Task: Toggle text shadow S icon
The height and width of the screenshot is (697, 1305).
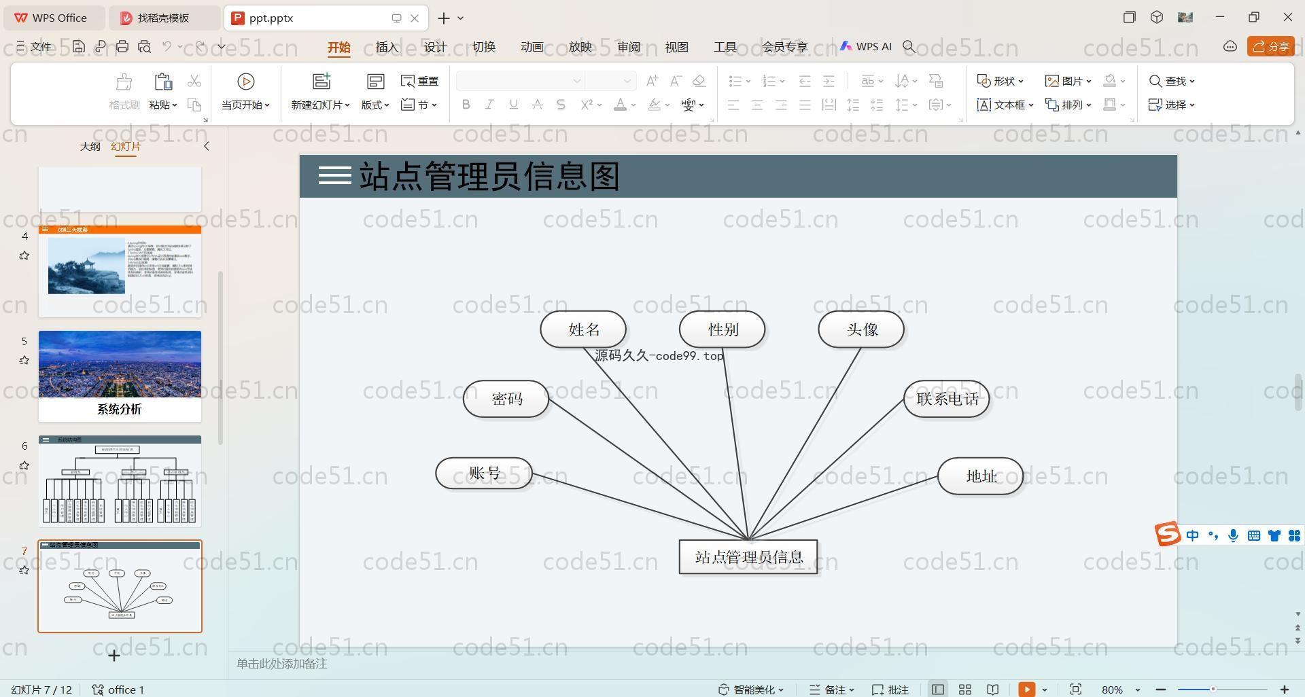Action: coord(561,105)
